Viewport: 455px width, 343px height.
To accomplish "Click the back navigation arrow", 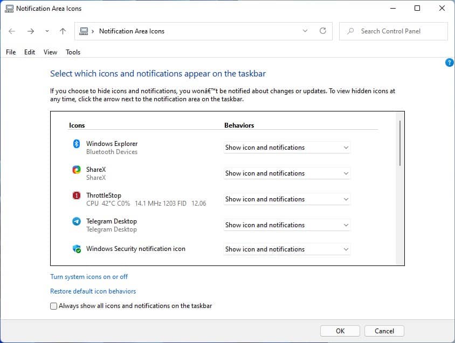I will click(x=12, y=31).
